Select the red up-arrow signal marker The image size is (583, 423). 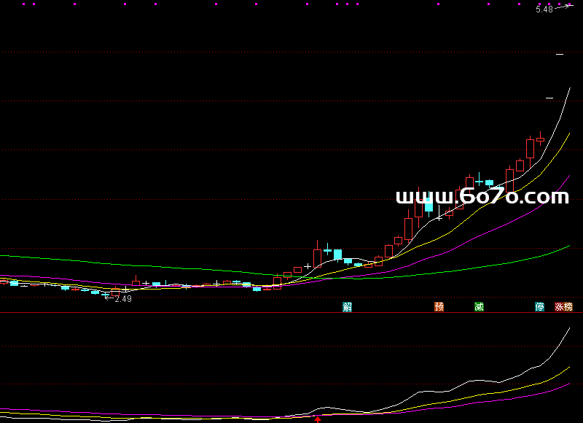318,419
